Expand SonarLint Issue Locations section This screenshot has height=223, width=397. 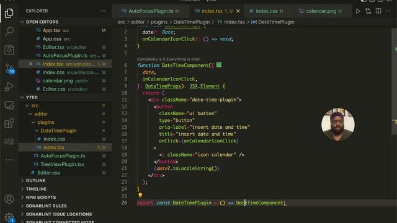click(x=59, y=214)
